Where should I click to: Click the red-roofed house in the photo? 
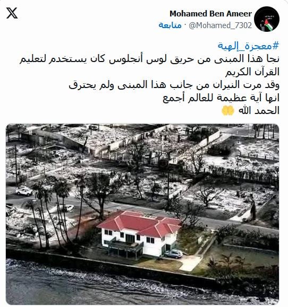pyautogui.click(x=140, y=234)
